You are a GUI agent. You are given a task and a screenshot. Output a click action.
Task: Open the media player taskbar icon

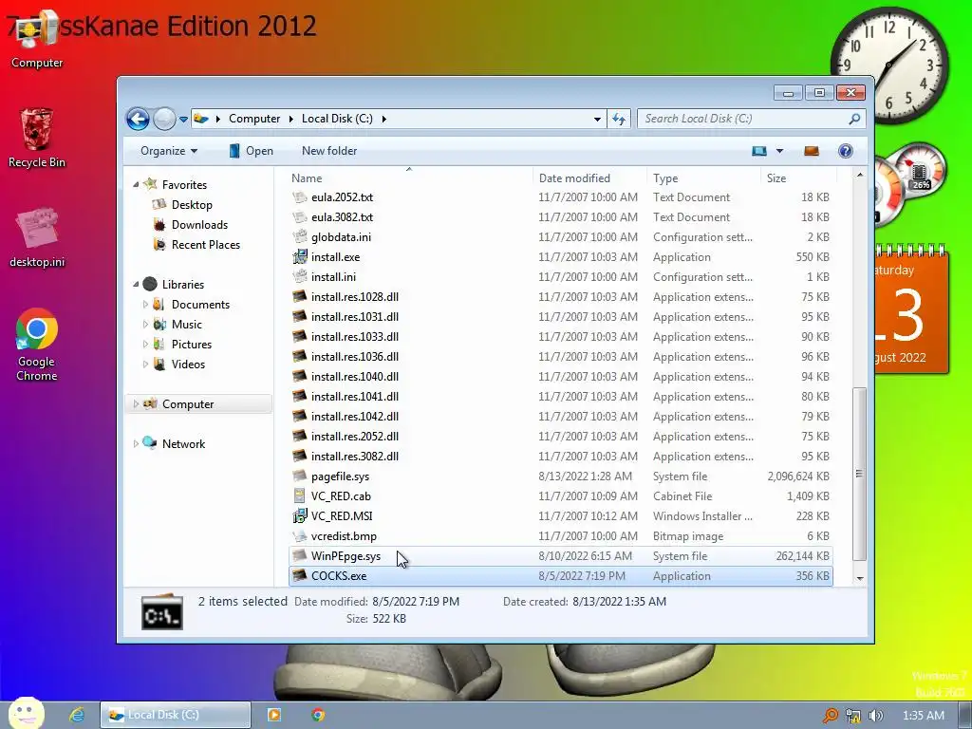point(273,715)
